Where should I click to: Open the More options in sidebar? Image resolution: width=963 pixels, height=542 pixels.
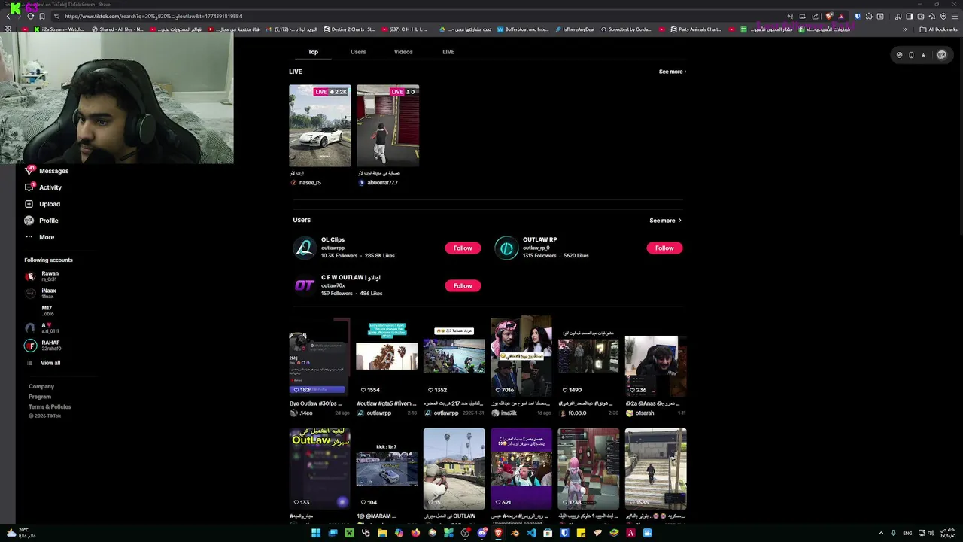coord(39,237)
